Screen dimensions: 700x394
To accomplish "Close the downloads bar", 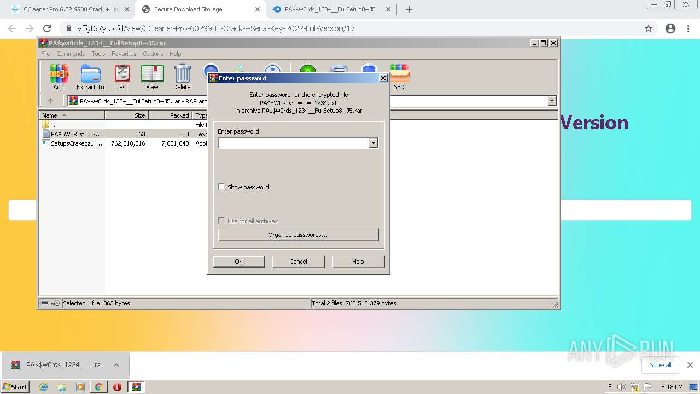I will (690, 365).
